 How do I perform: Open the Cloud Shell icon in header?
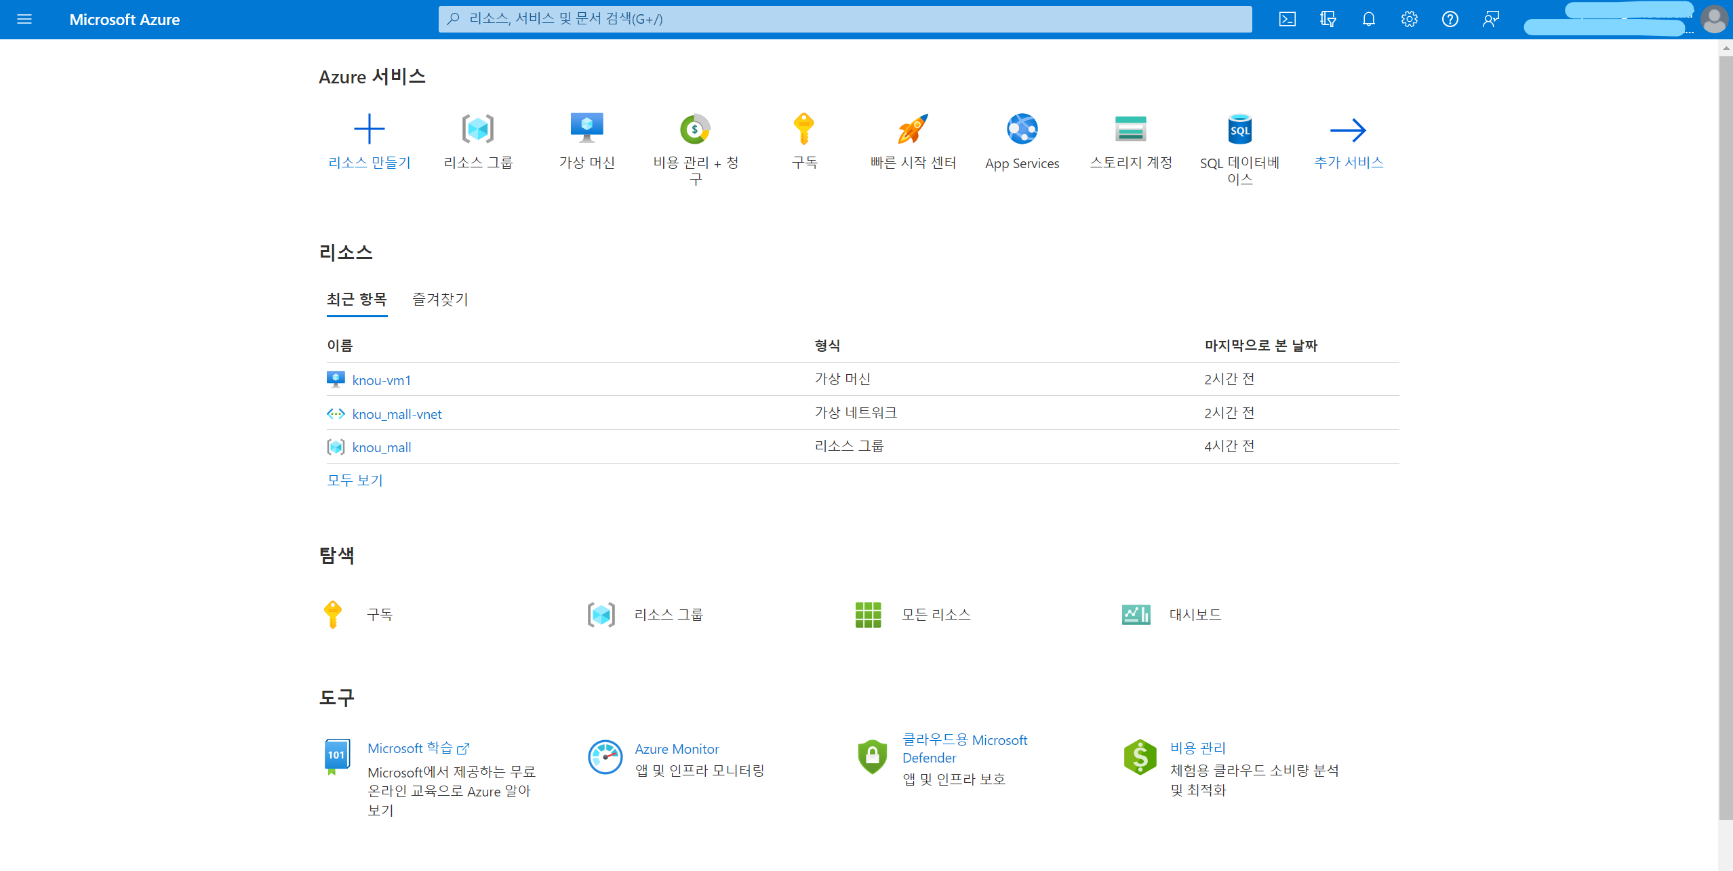[1287, 19]
